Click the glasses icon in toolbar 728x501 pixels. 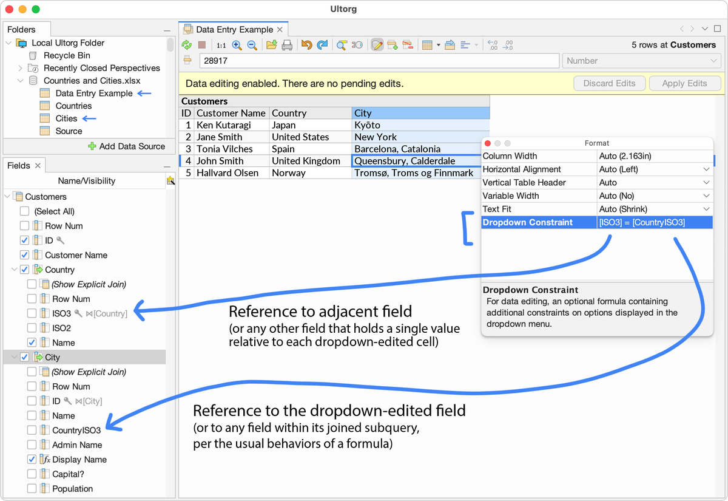(357, 45)
